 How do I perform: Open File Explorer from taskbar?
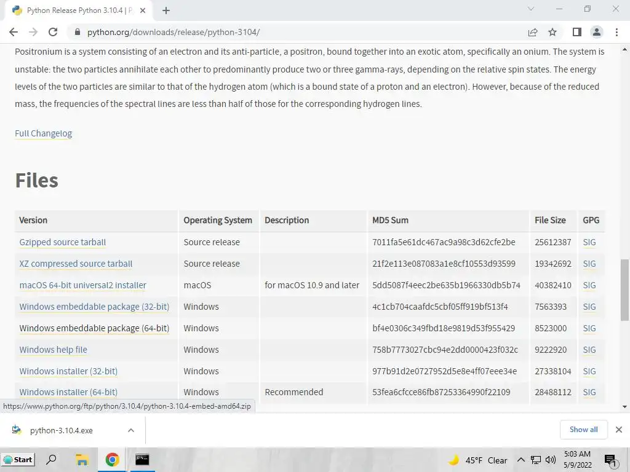82,460
